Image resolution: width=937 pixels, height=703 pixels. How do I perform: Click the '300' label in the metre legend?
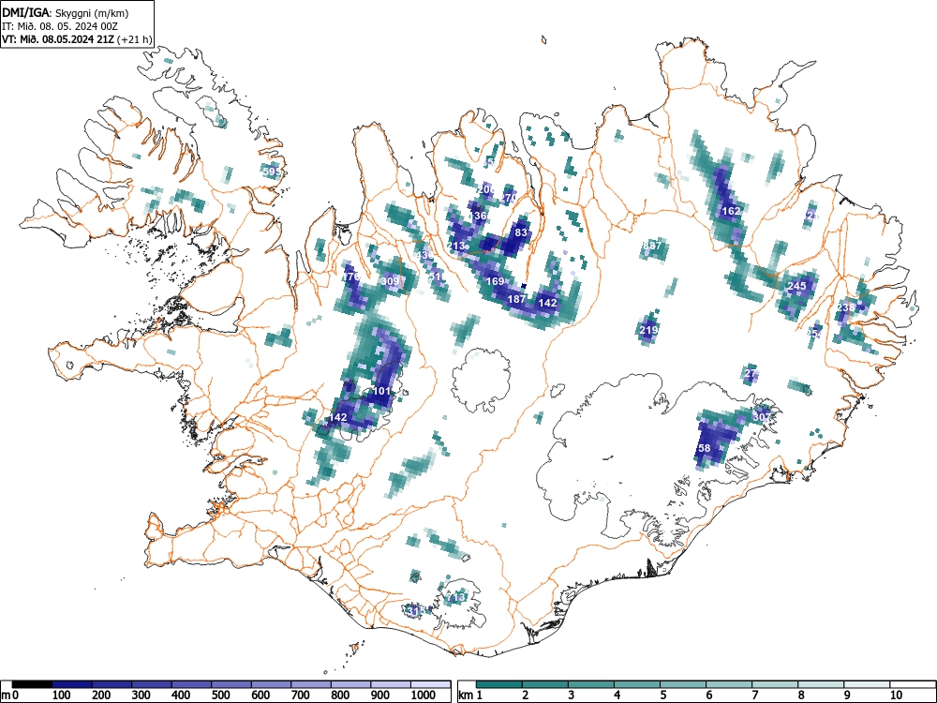[x=141, y=695]
